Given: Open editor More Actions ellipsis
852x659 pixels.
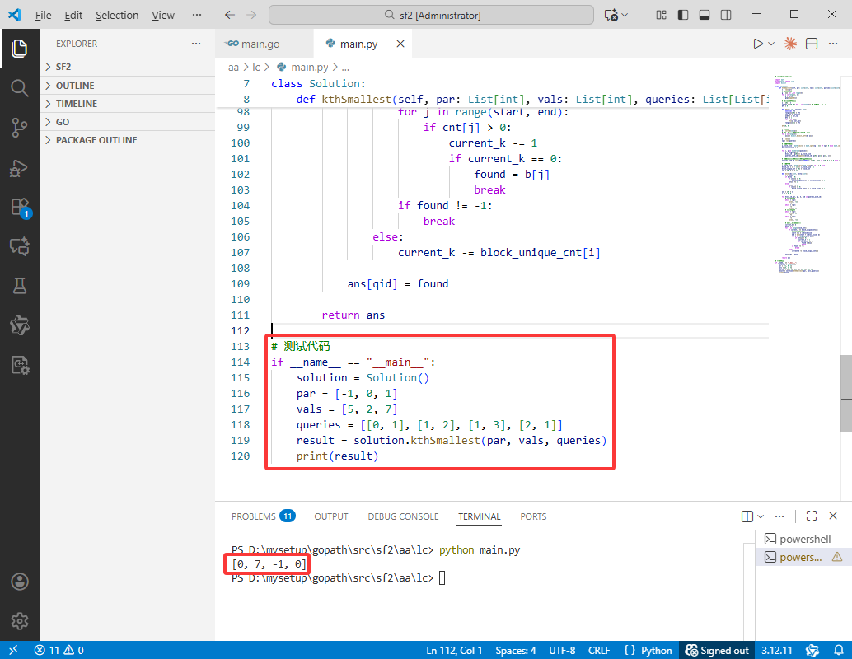Looking at the screenshot, I should [833, 44].
